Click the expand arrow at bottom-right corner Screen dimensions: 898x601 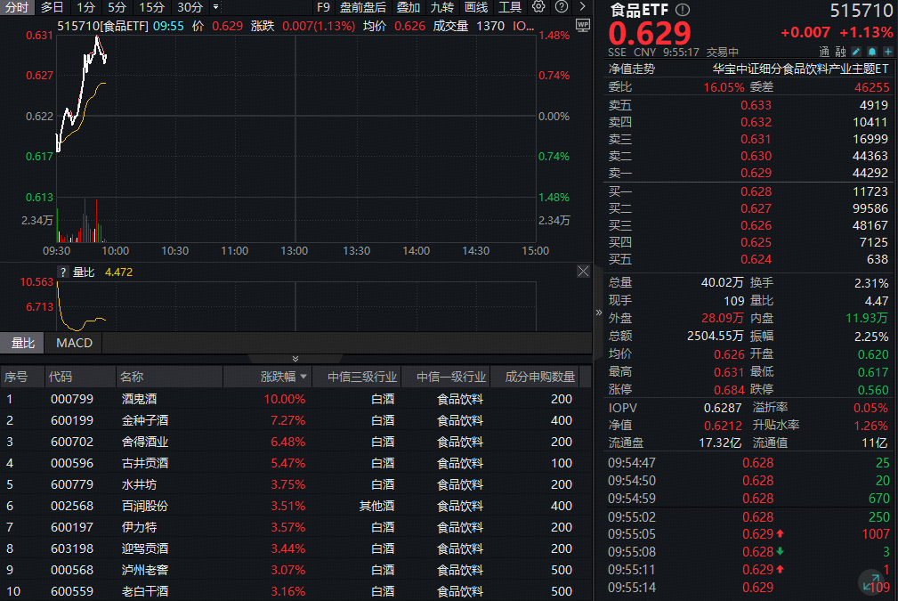click(x=870, y=581)
